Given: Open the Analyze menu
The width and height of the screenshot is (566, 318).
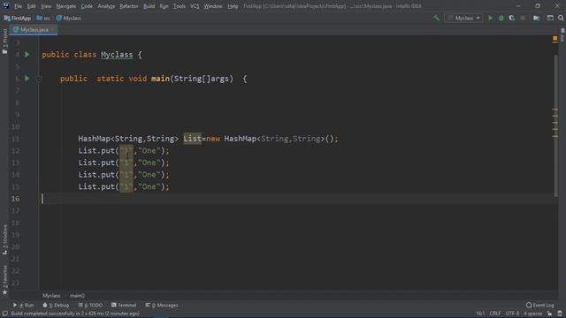Looking at the screenshot, I should click(x=106, y=6).
